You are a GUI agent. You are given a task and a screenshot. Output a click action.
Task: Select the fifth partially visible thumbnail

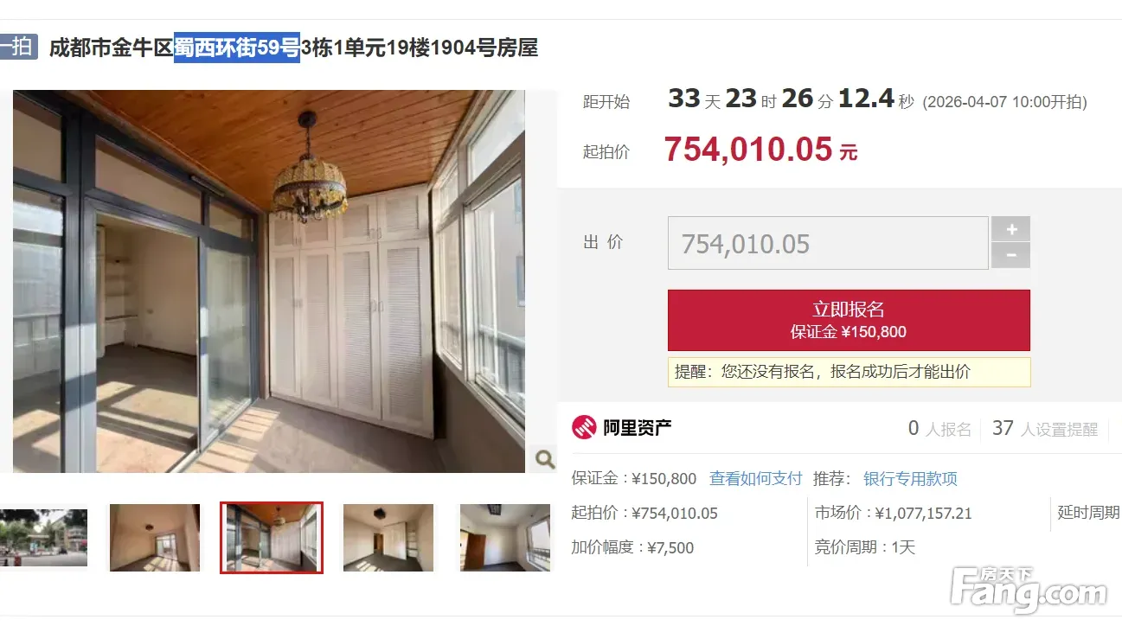[x=504, y=538]
